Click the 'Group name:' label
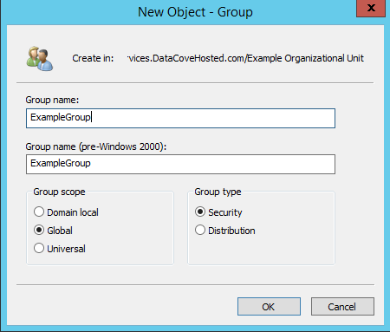This screenshot has width=390, height=332. point(52,100)
